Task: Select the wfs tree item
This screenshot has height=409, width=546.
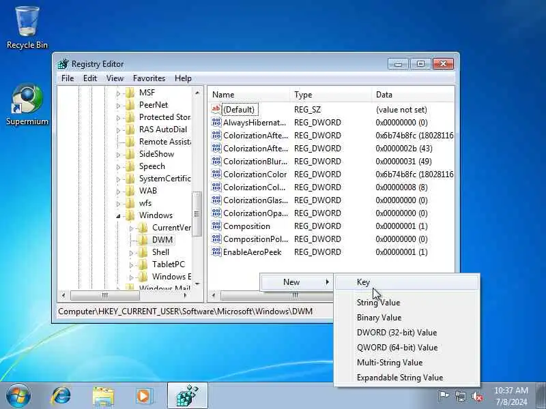Action: [x=145, y=203]
